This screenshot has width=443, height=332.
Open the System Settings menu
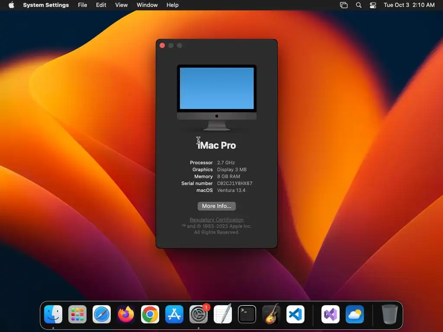pos(46,5)
